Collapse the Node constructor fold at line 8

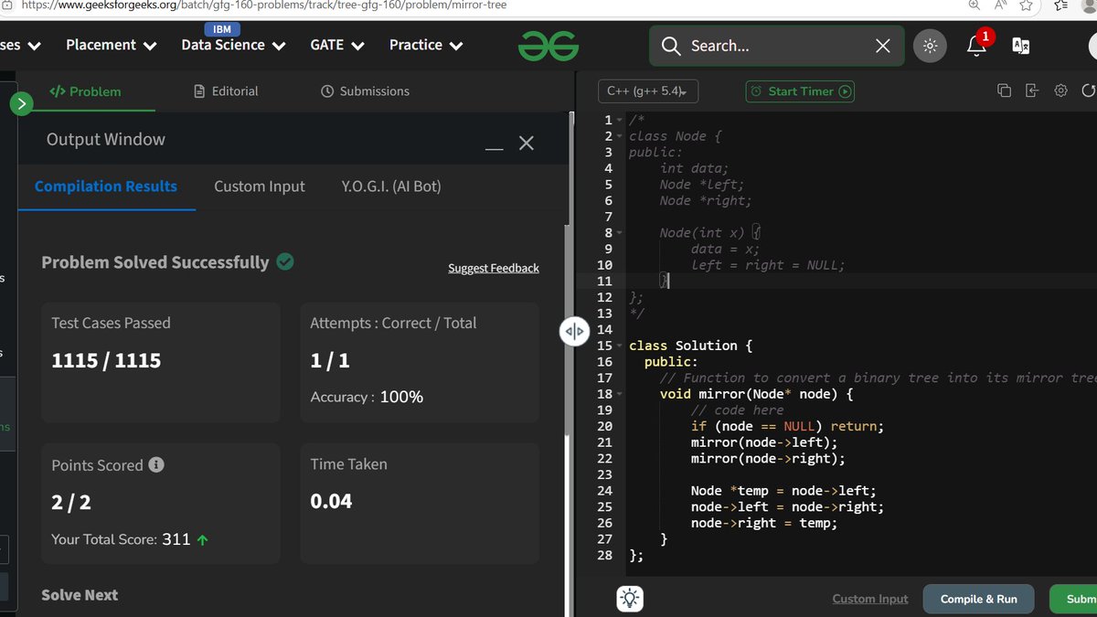620,233
